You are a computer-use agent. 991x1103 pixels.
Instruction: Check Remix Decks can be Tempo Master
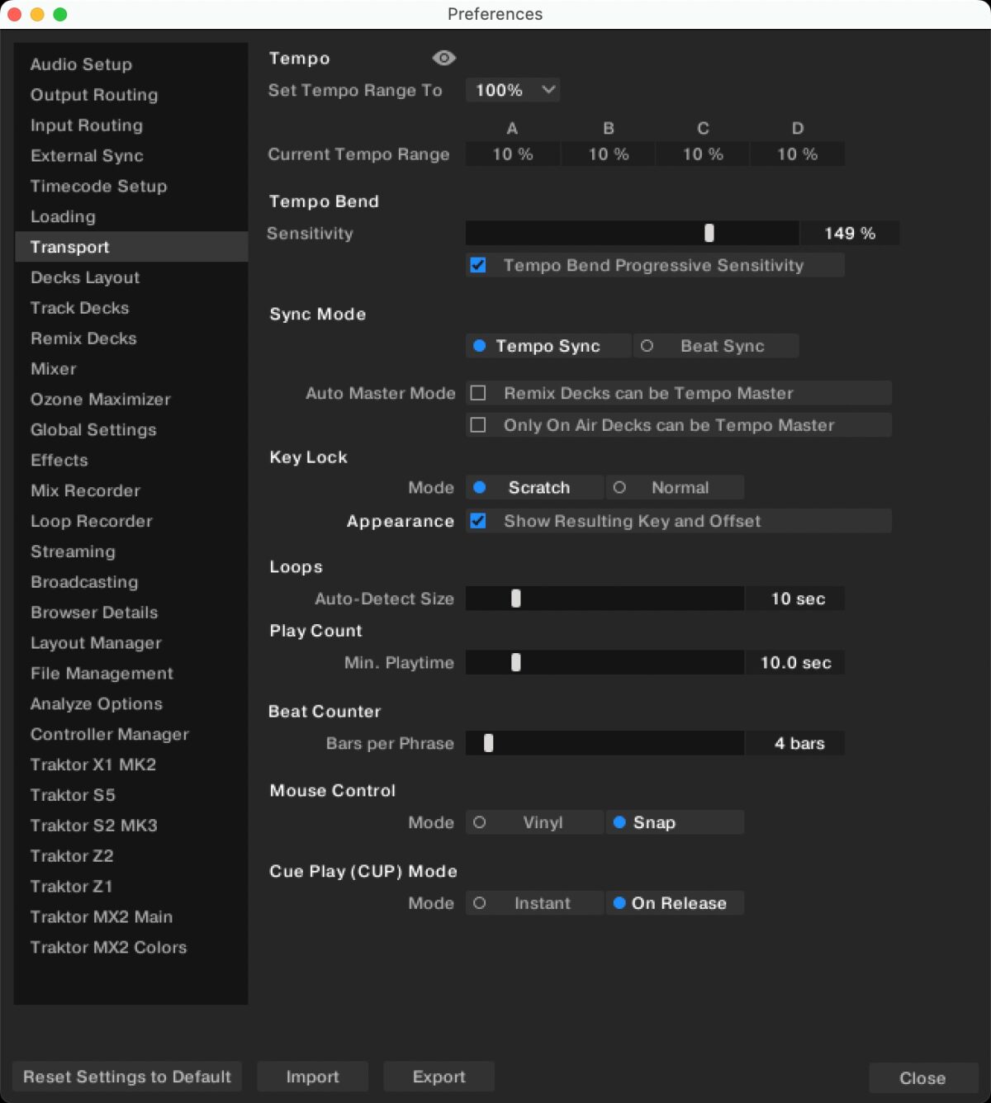pyautogui.click(x=477, y=393)
